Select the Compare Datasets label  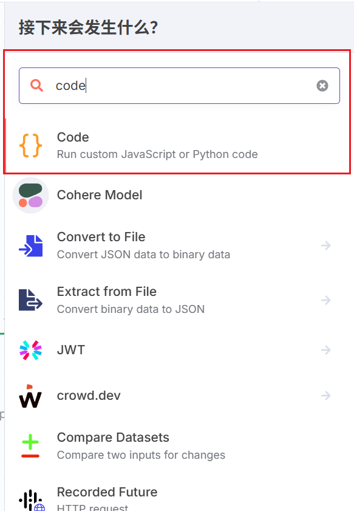113,437
